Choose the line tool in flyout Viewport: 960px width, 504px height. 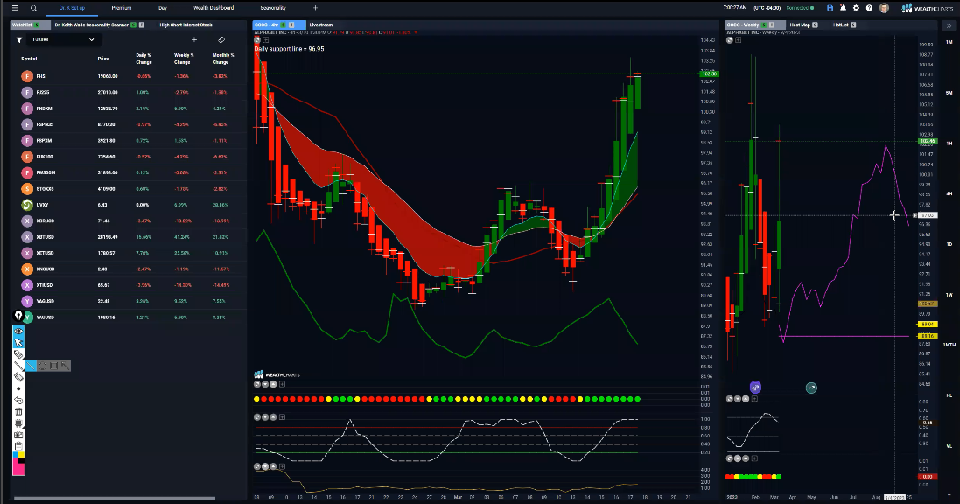click(x=31, y=366)
